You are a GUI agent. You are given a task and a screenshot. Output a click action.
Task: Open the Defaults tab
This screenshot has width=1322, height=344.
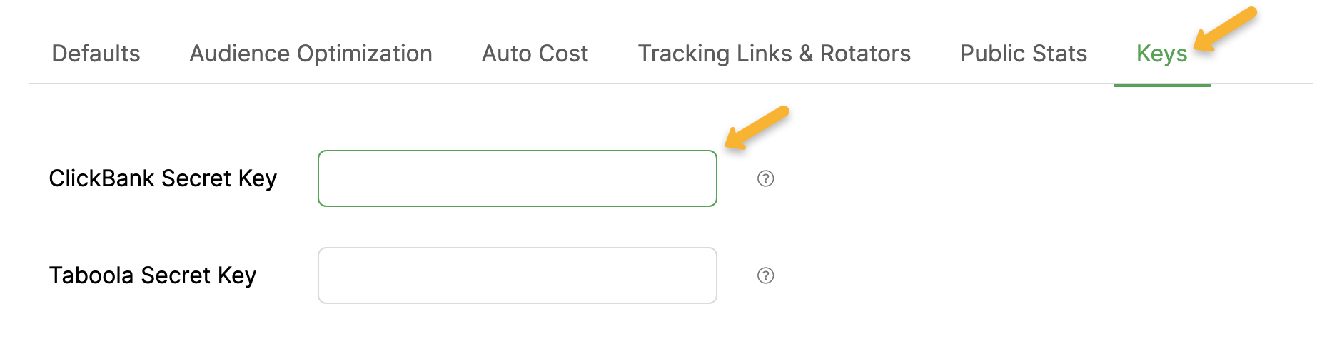click(x=96, y=54)
